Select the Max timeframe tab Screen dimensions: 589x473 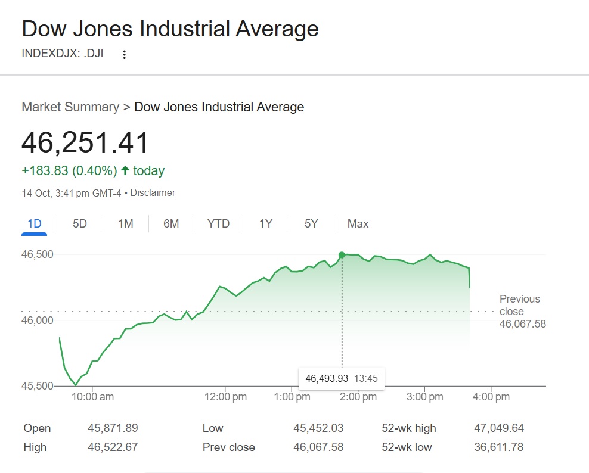point(357,223)
